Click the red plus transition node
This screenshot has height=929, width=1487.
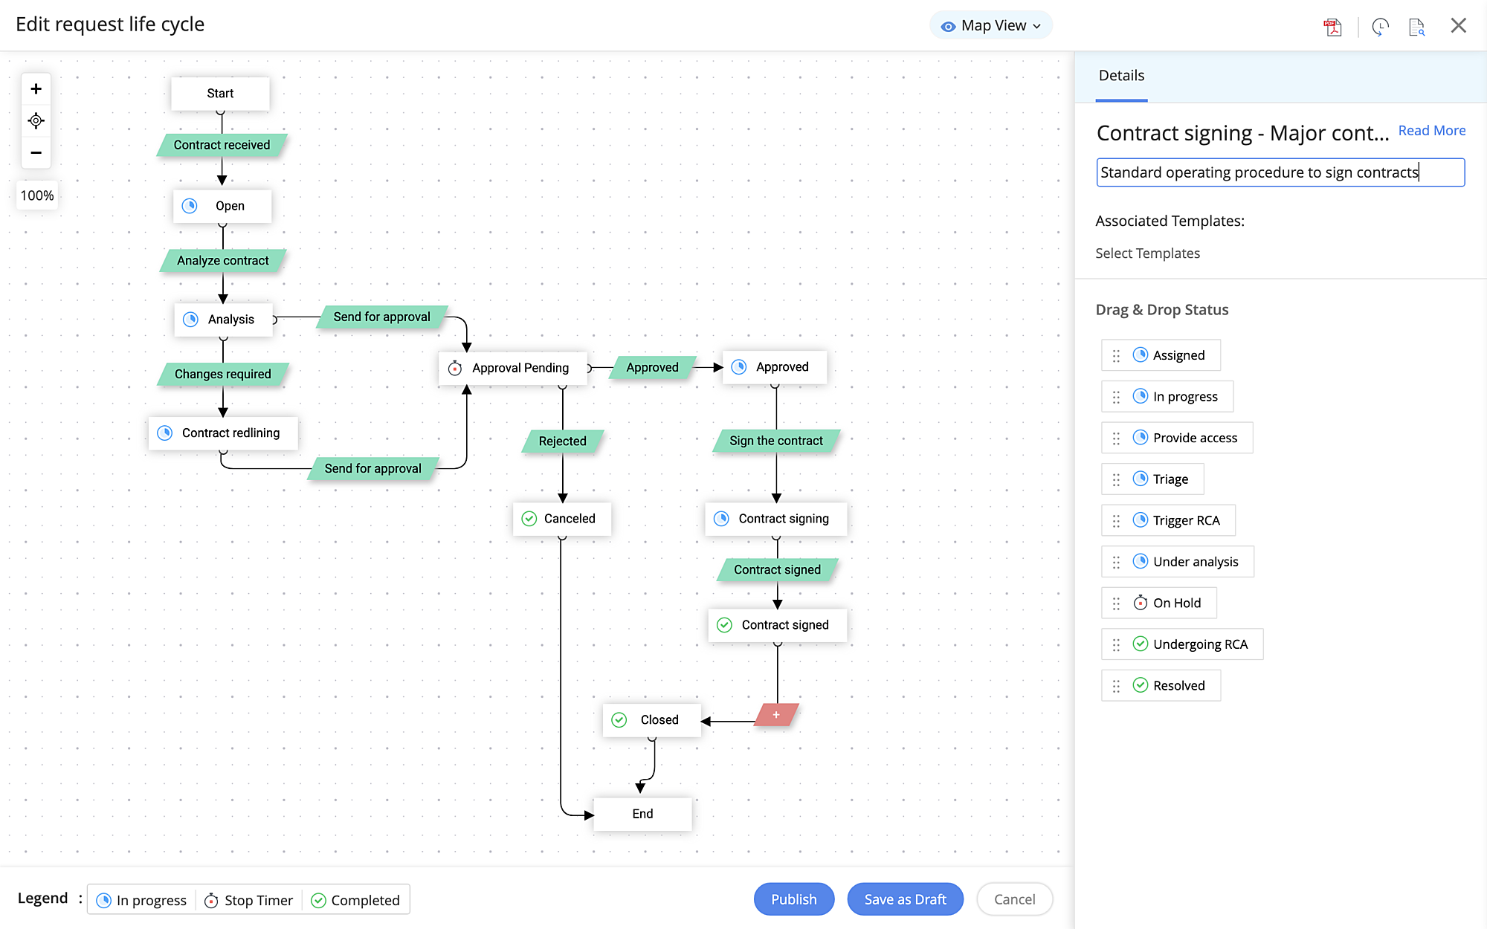(776, 715)
